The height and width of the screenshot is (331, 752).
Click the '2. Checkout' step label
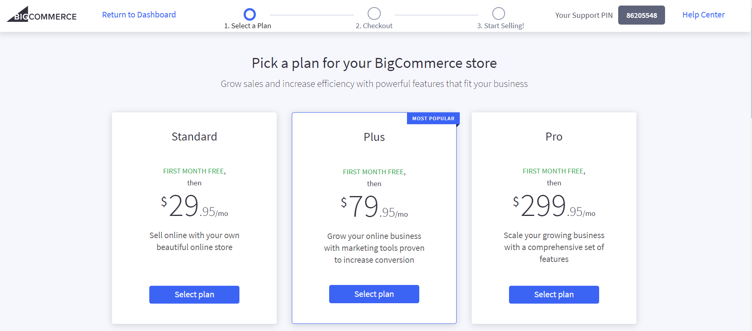(374, 26)
